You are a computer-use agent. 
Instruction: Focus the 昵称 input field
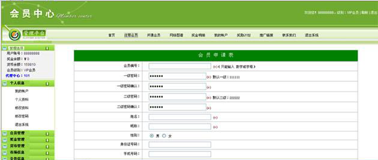[180, 126]
